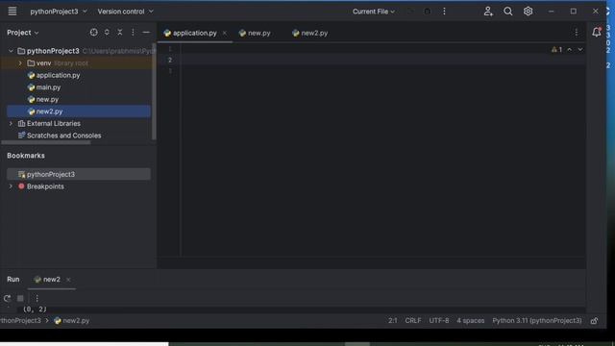615x346 pixels.
Task: Go to next highlighted problem arrow
Action: (580, 49)
